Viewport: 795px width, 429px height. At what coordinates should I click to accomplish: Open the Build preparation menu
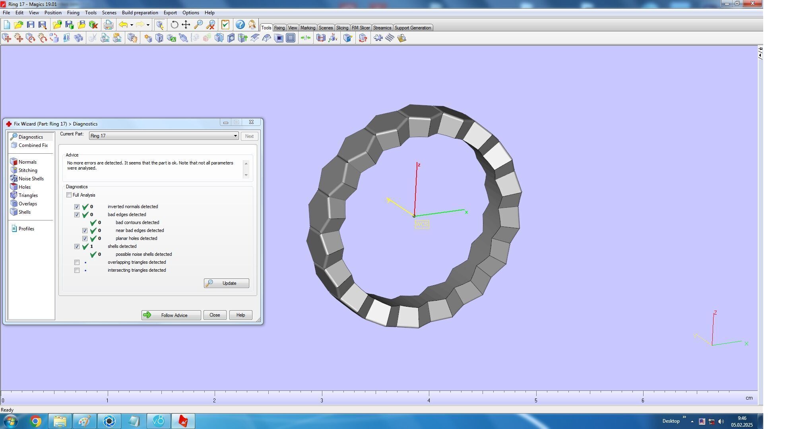point(140,13)
